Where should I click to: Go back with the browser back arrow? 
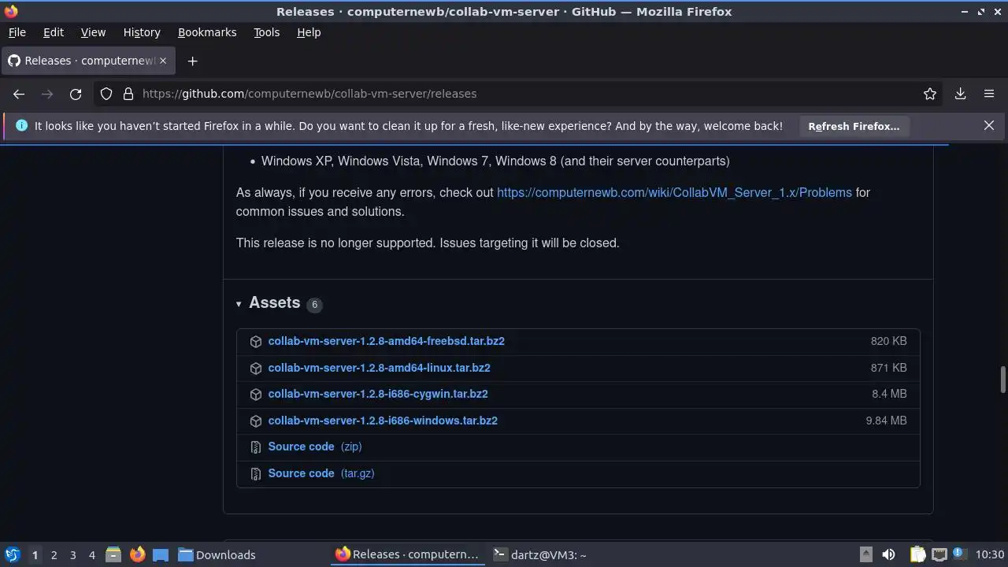(19, 94)
